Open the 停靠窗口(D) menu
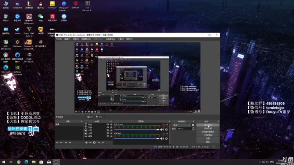 (x=86, y=39)
